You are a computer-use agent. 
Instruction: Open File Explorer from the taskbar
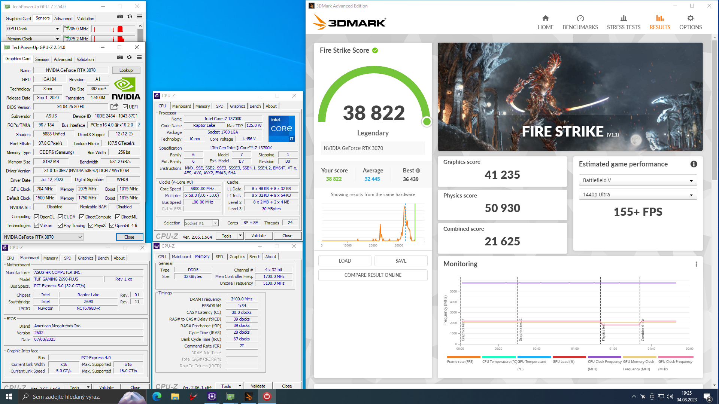(x=175, y=397)
